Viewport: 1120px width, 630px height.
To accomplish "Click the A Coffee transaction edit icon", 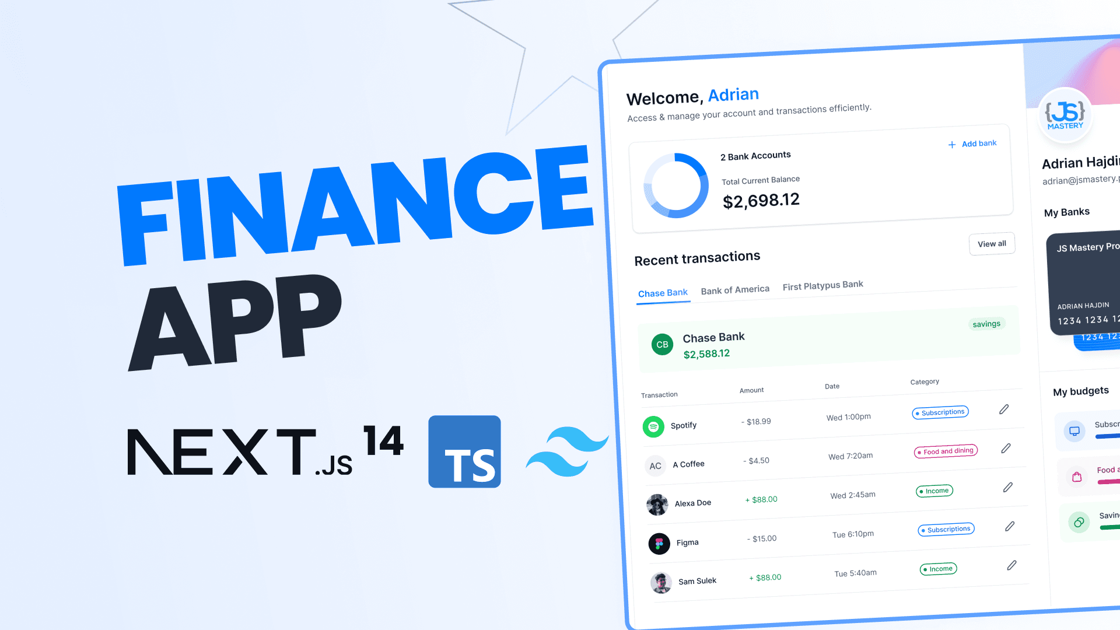I will click(1006, 449).
